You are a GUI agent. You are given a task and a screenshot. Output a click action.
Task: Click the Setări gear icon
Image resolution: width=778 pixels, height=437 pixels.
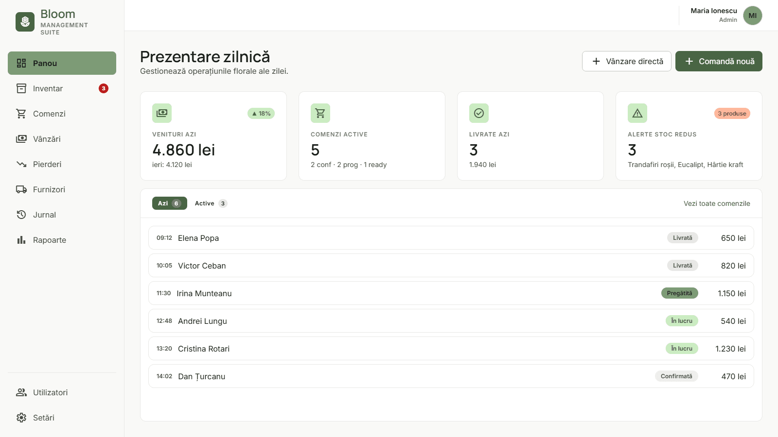(21, 418)
